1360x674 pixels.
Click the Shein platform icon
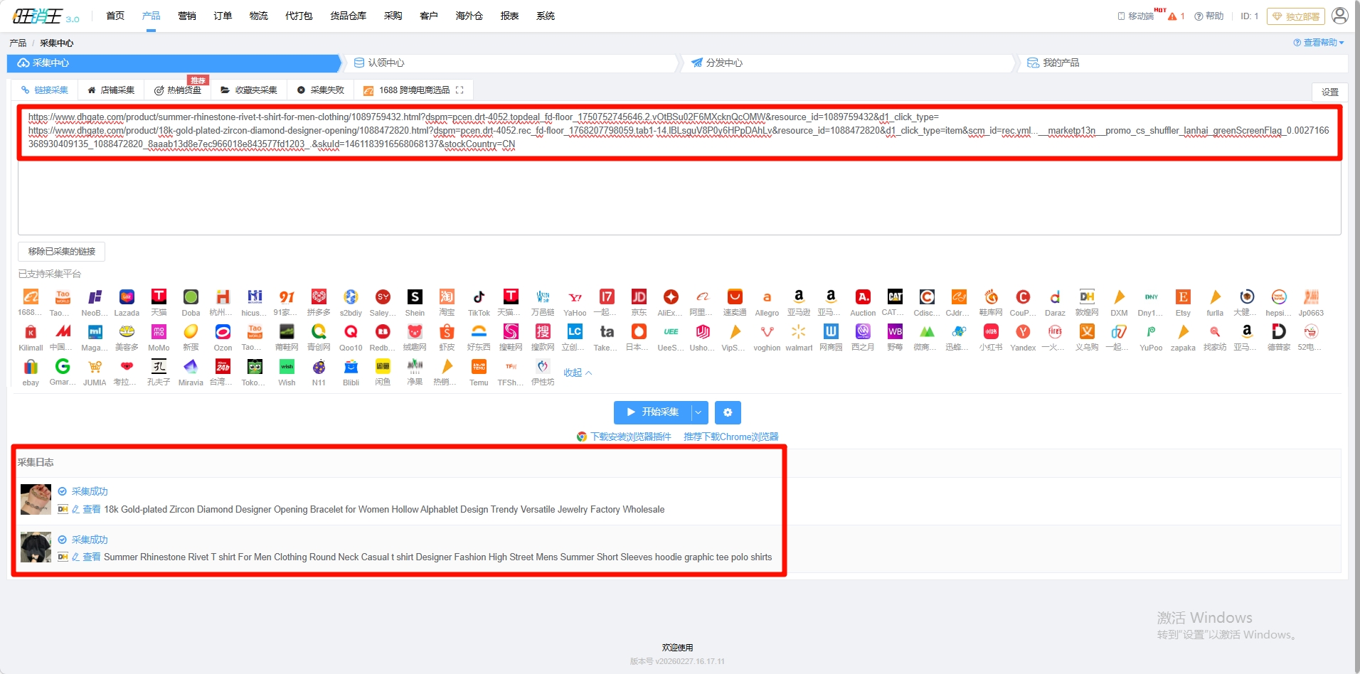(x=415, y=297)
